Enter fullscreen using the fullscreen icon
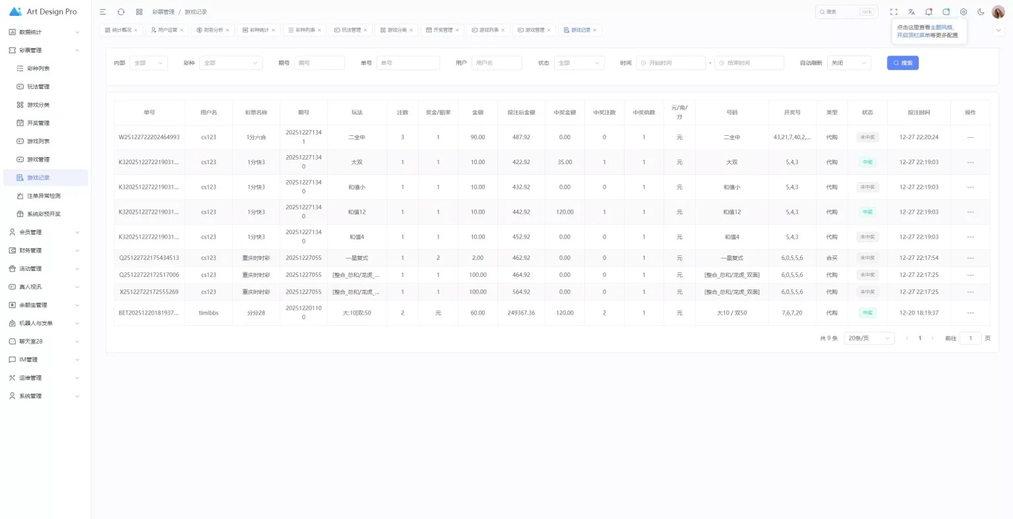1013x519 pixels. tap(894, 12)
